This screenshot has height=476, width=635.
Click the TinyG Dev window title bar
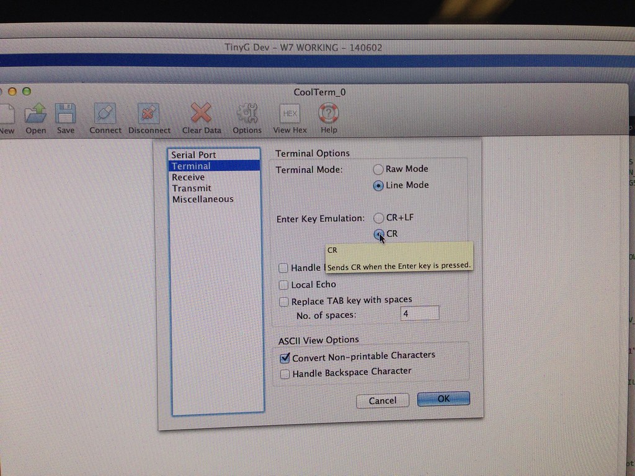point(303,47)
